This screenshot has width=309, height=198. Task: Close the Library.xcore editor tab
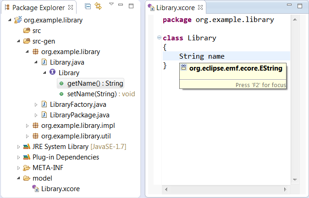[x=199, y=7]
